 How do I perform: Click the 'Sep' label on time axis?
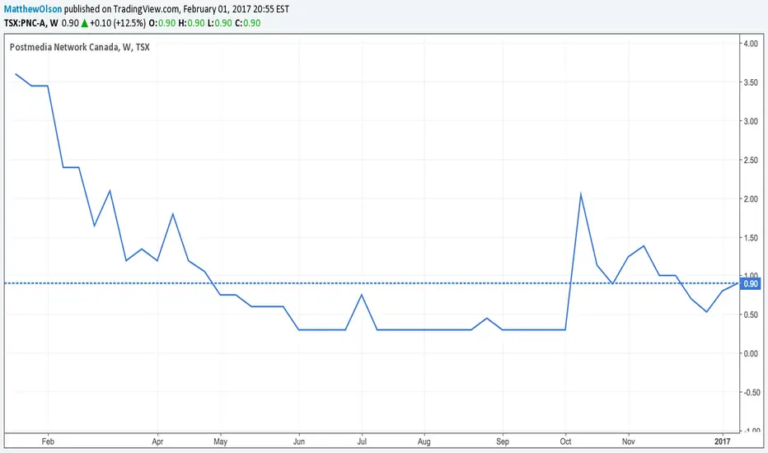503,441
